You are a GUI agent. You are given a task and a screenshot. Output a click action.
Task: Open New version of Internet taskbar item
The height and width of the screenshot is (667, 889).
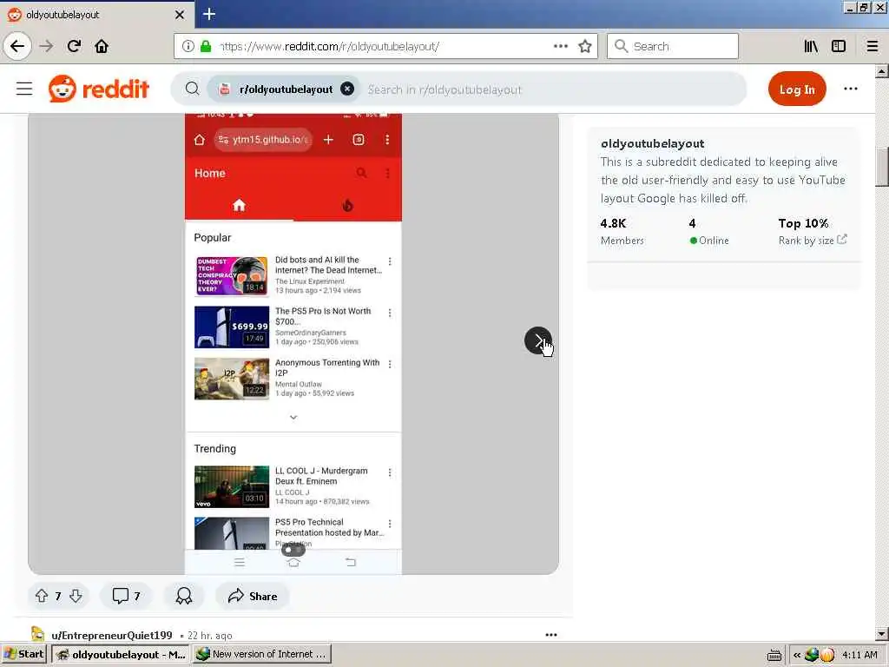261,654
